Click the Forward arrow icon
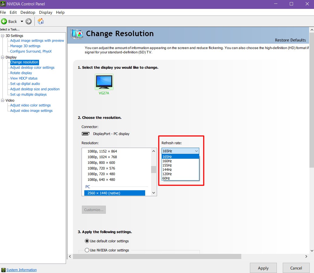 (x=29, y=22)
